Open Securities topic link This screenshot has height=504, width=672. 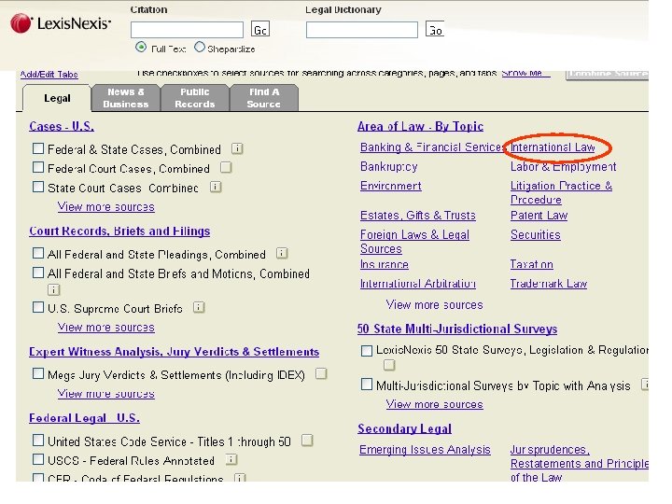tap(536, 235)
